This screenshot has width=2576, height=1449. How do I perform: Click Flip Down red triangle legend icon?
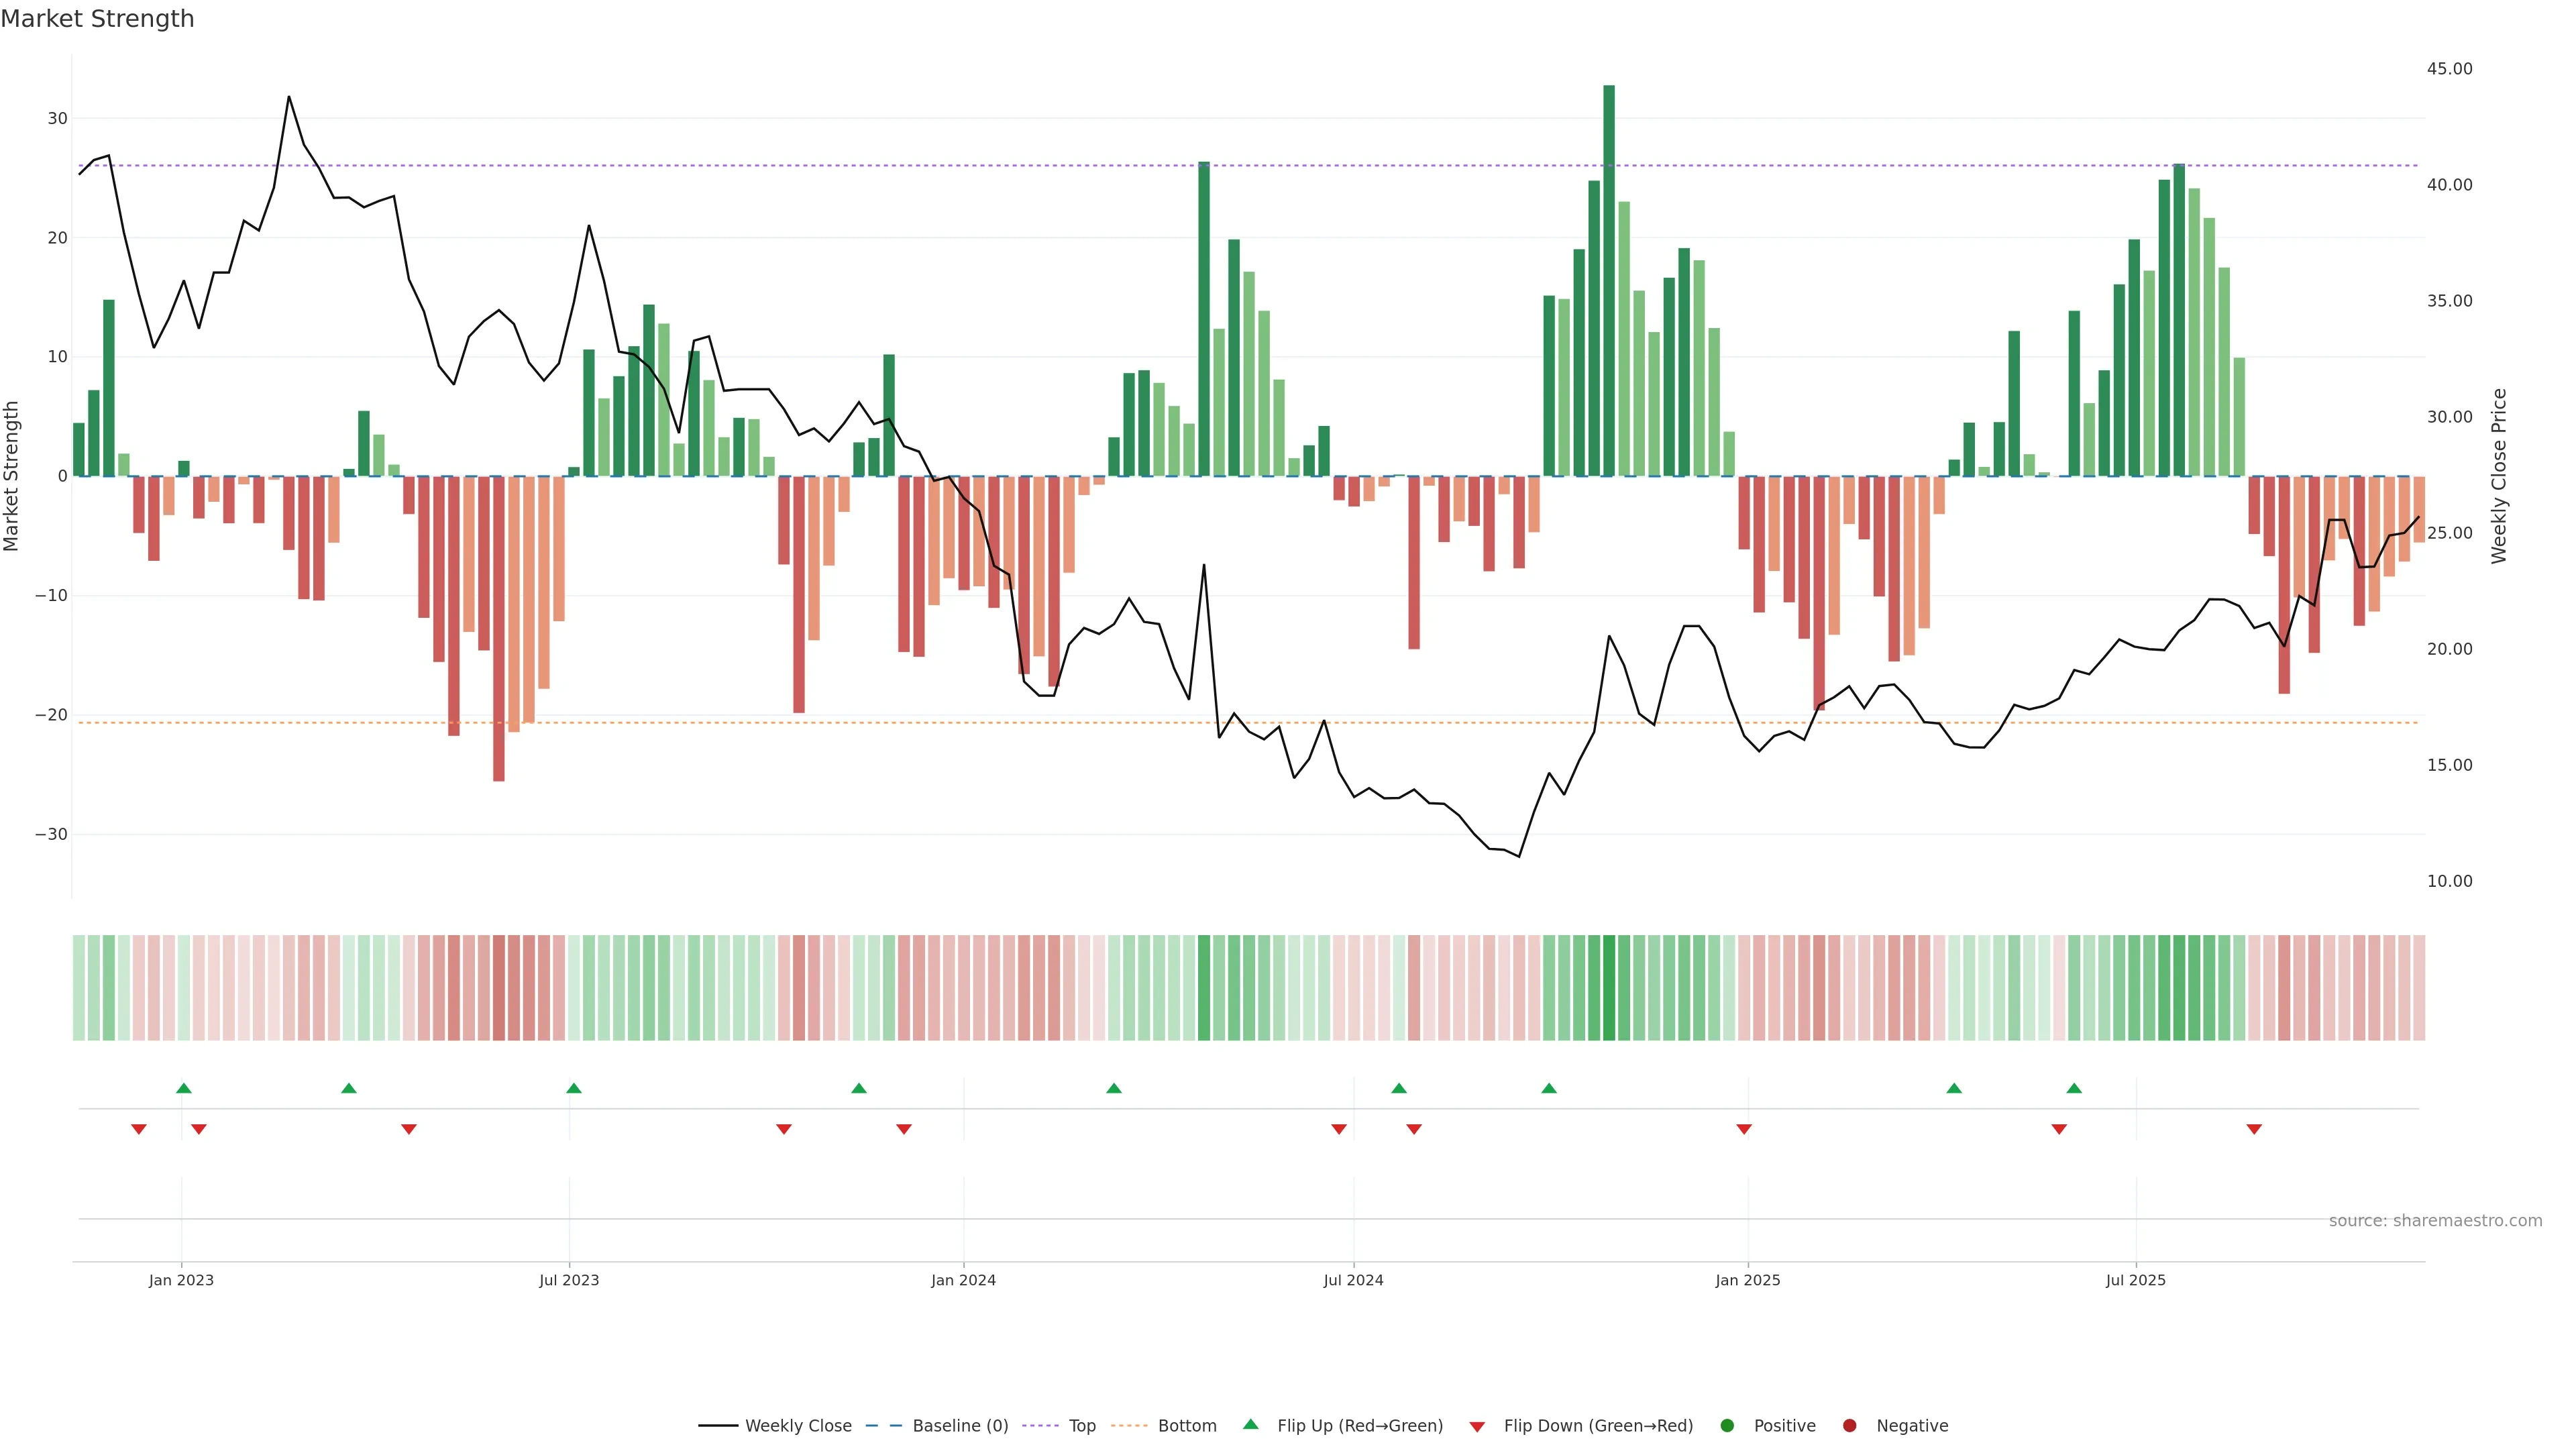(x=1477, y=1427)
